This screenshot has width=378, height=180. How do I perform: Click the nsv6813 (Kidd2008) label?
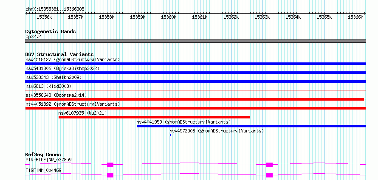tap(48, 86)
